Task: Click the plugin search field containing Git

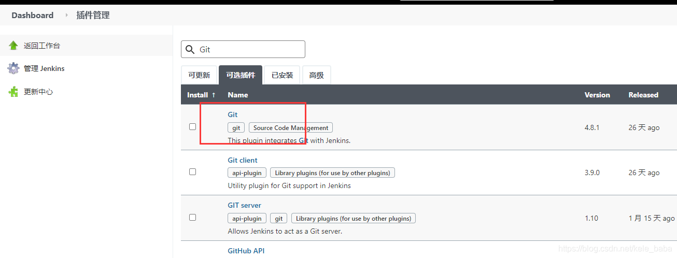Action: (x=243, y=49)
